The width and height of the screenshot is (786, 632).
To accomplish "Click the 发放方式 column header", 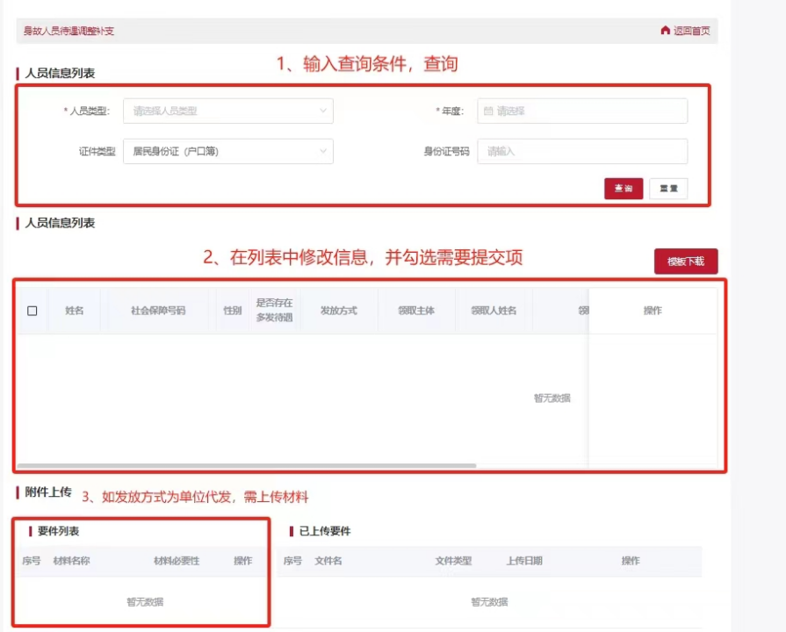I will tap(338, 311).
